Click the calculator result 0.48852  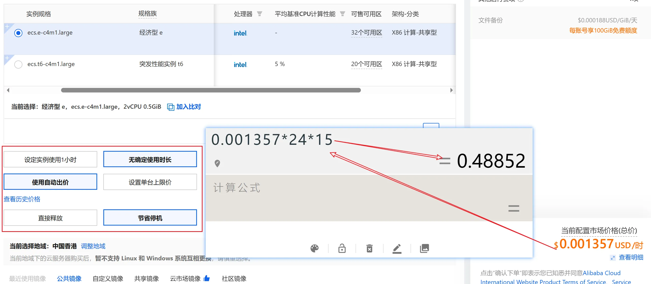[491, 161]
